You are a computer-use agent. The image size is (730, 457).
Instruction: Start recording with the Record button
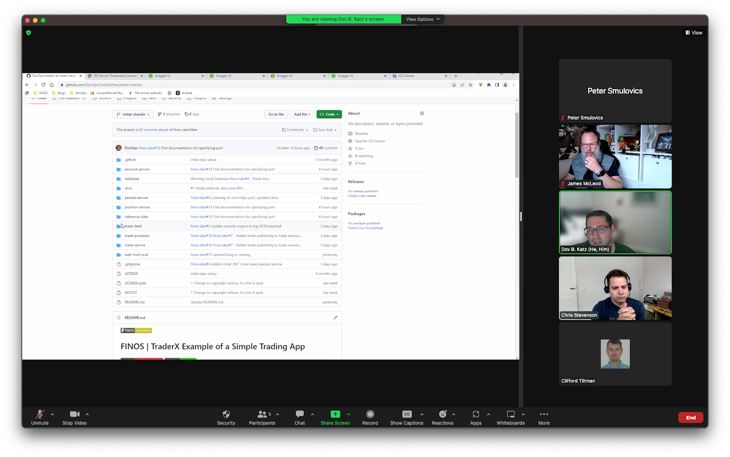click(370, 415)
